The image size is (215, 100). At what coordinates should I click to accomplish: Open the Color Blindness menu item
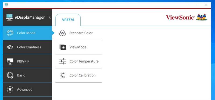27,47
